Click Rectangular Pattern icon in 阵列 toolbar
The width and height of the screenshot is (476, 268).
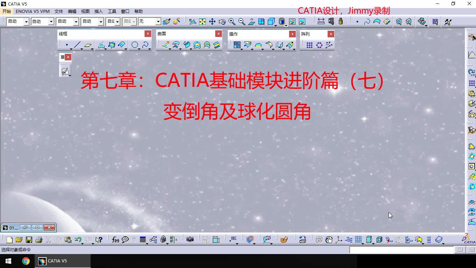tap(309, 45)
